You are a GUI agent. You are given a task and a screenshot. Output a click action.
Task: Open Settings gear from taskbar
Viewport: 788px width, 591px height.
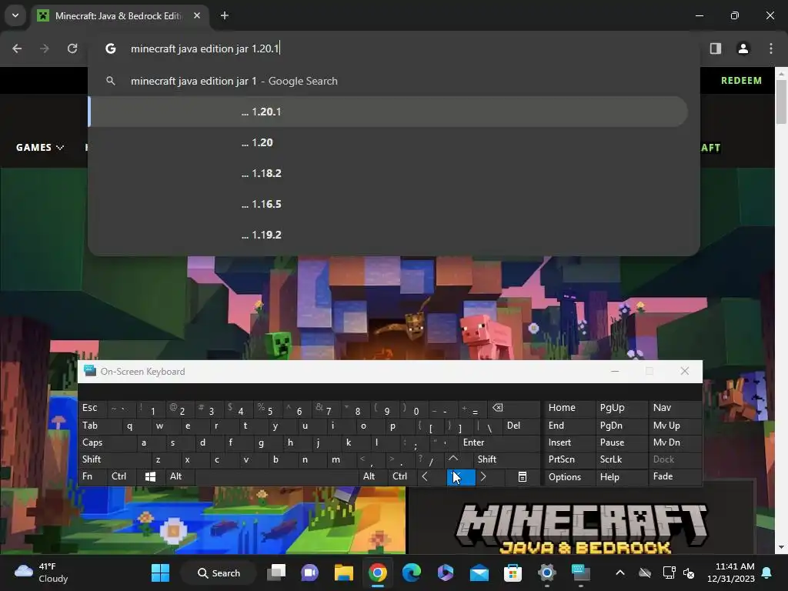[x=547, y=573]
